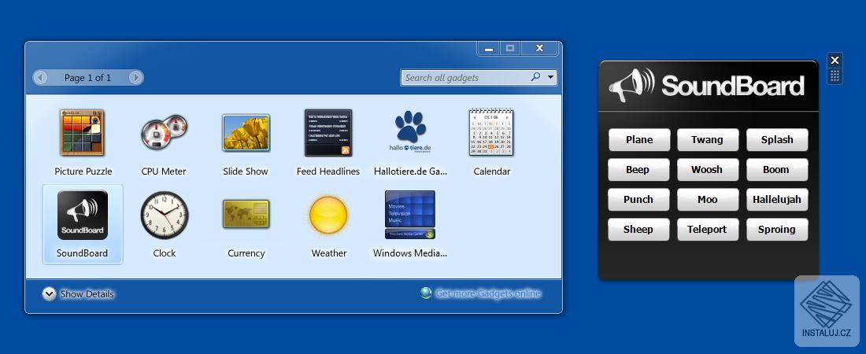Image resolution: width=866 pixels, height=354 pixels.
Task: Go to previous gadget page arrow
Action: pyautogui.click(x=40, y=78)
